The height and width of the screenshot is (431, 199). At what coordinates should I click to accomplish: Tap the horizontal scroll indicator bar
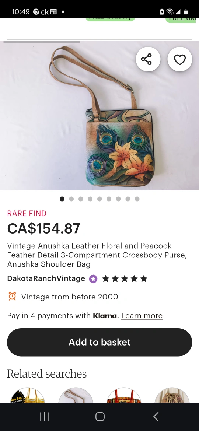42,42
